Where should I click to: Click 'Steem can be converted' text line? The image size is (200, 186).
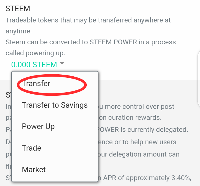91,42
